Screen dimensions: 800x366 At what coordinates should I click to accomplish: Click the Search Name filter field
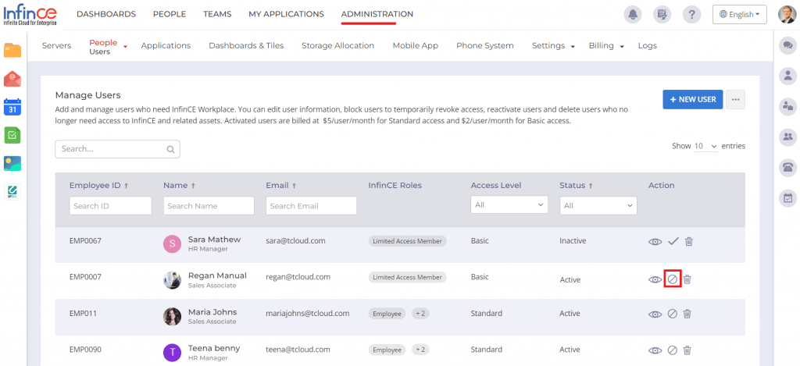click(209, 206)
